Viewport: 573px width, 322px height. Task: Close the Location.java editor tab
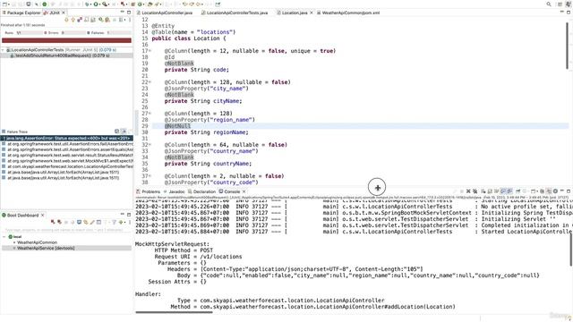[x=312, y=13]
